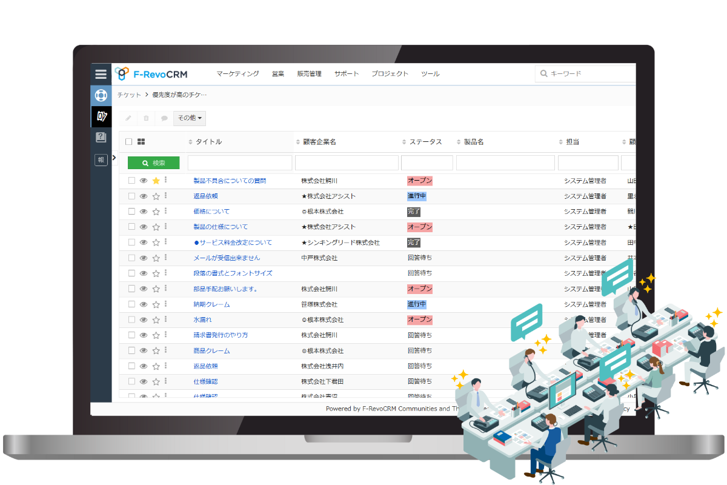Image resolution: width=727 pixels, height=485 pixels.
Task: Open the FAQ book icon in sidebar
Action: pyautogui.click(x=101, y=138)
